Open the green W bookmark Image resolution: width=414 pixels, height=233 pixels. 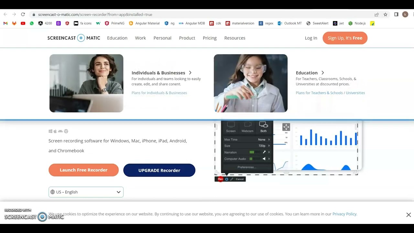(98, 23)
